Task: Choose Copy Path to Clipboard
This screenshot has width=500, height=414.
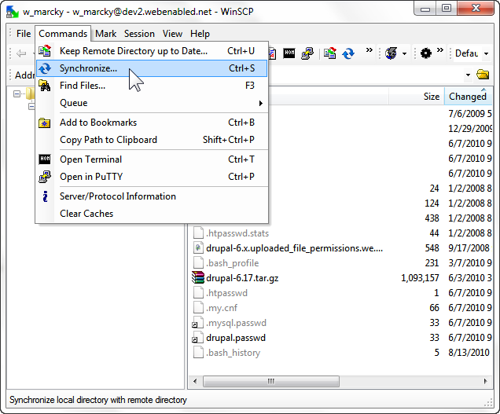Action: pyautogui.click(x=152, y=140)
